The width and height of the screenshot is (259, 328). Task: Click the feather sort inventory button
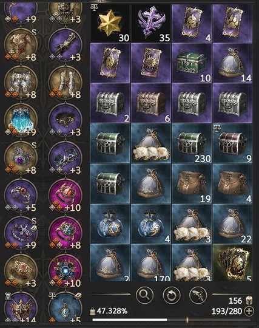198,295
